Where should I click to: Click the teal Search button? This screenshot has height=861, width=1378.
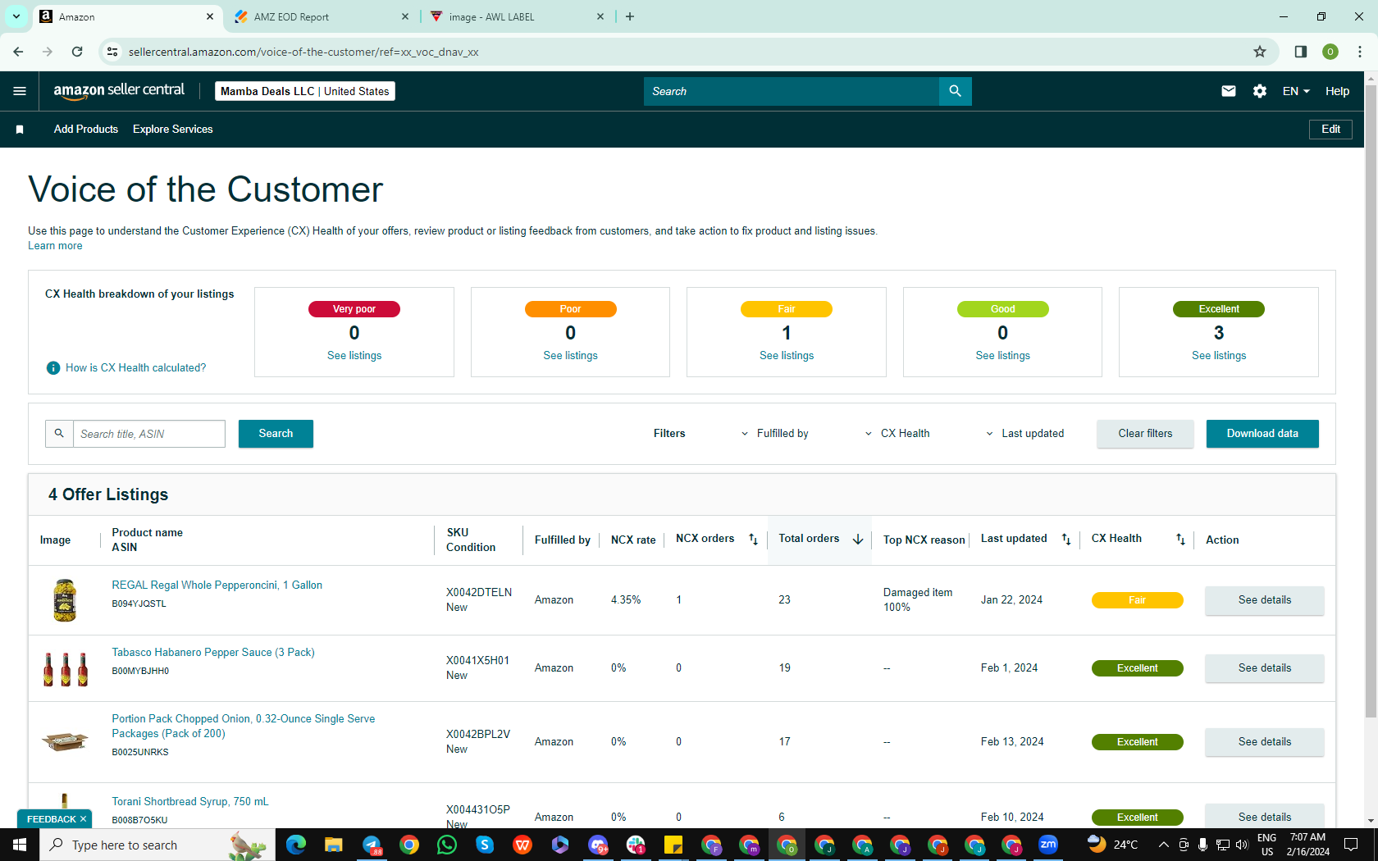click(x=276, y=434)
